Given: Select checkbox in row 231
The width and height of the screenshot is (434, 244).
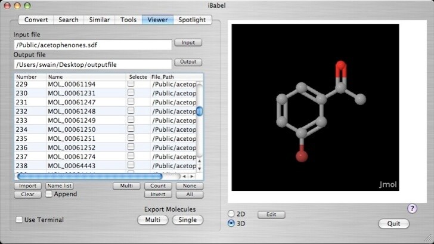Looking at the screenshot, I should [x=131, y=101].
